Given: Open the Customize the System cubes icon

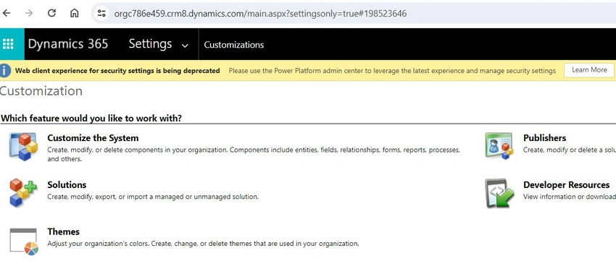Looking at the screenshot, I should click(24, 146).
